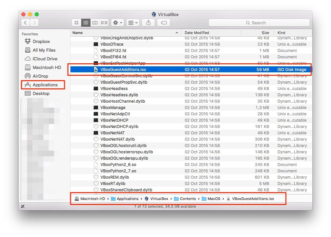331x237 pixels.
Task: Click Macintosh HD in the path bar
Action: [x=90, y=199]
